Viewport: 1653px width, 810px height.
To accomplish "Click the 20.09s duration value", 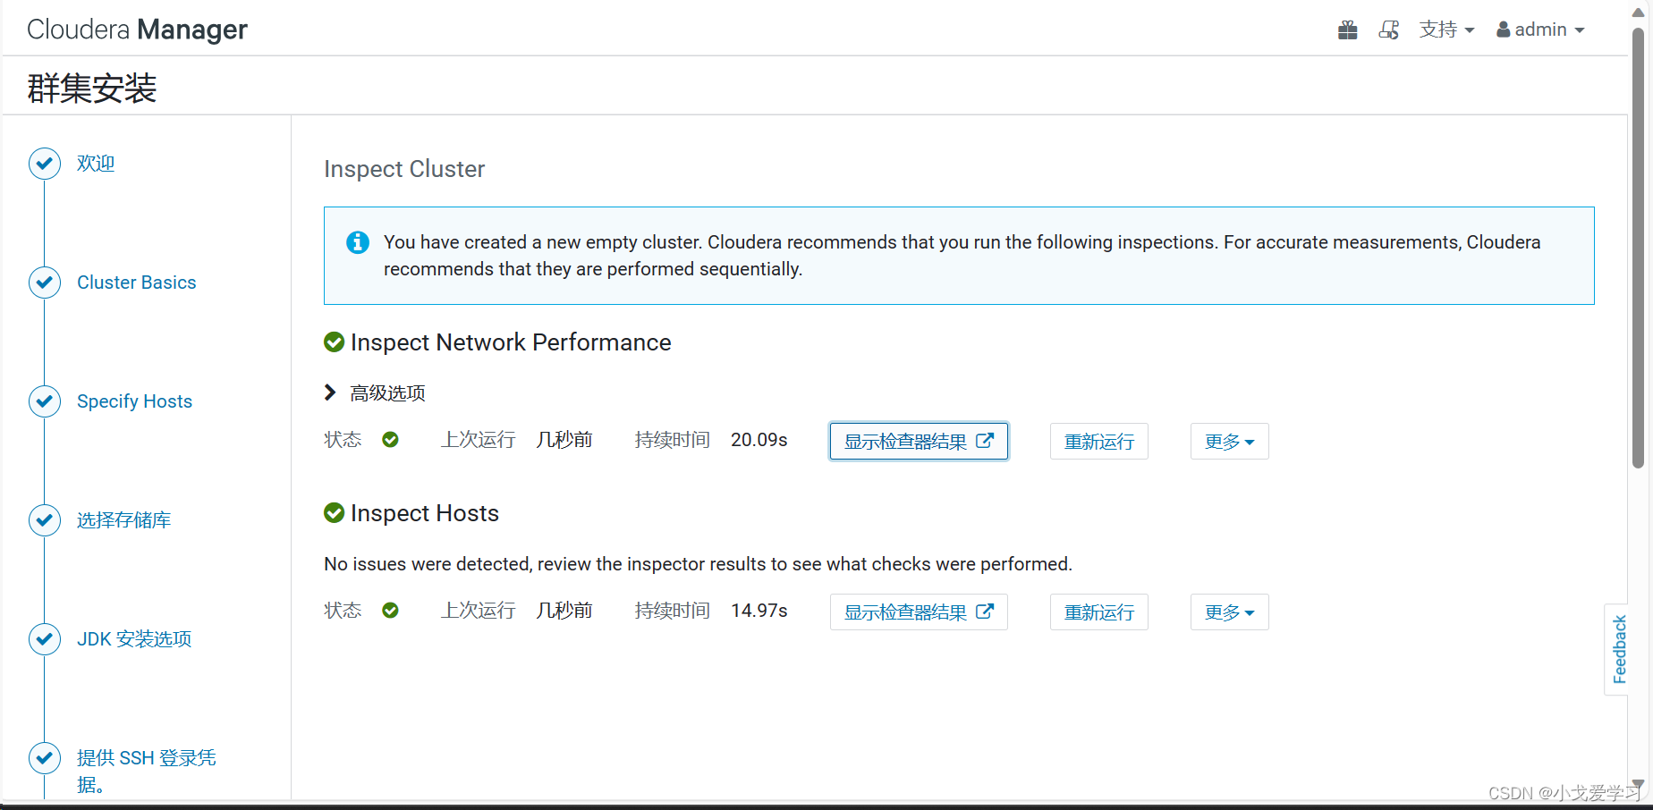I will point(759,440).
